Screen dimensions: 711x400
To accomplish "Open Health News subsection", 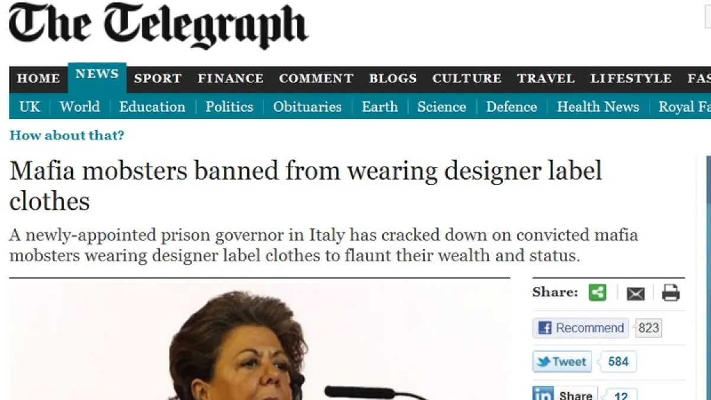I will coord(598,107).
